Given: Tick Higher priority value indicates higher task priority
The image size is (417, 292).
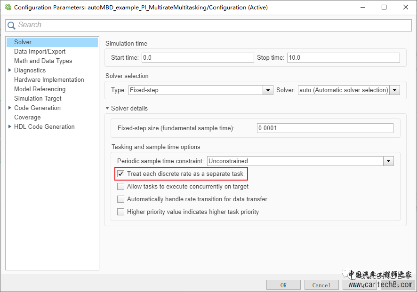Looking at the screenshot, I should tap(121, 212).
